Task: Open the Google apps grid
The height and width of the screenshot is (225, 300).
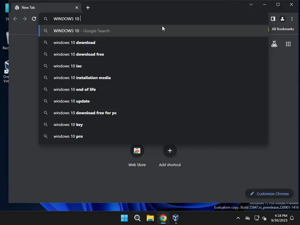Action: click(x=288, y=44)
